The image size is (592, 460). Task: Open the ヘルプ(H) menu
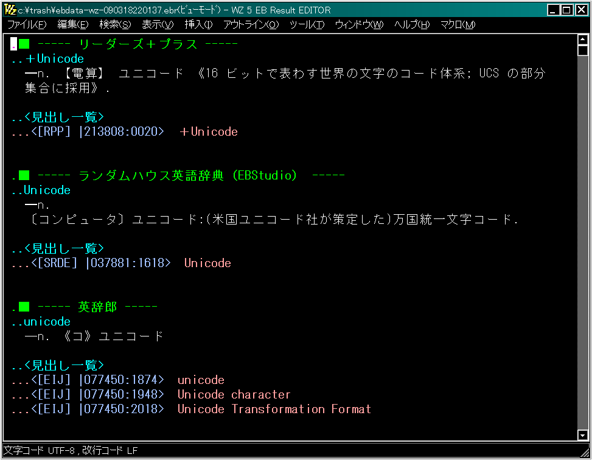tap(412, 24)
